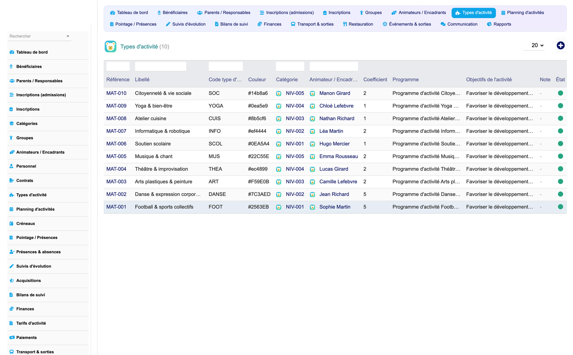Screen dimensions: 573x355
Task: Open Emma Rousseau animator link
Action: (339, 156)
